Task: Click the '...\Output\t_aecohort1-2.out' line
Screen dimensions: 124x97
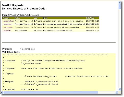Action: pyautogui.click(x=40, y=82)
